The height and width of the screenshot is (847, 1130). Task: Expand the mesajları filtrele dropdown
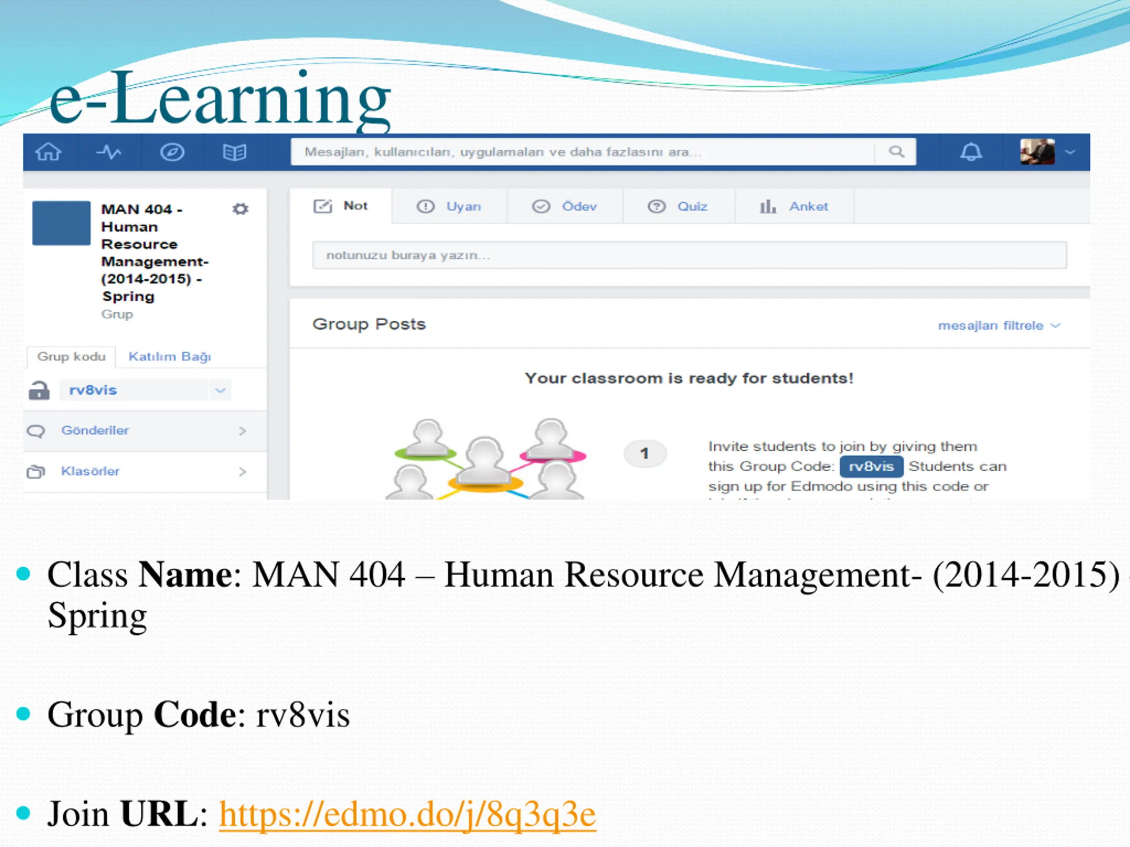click(x=999, y=326)
